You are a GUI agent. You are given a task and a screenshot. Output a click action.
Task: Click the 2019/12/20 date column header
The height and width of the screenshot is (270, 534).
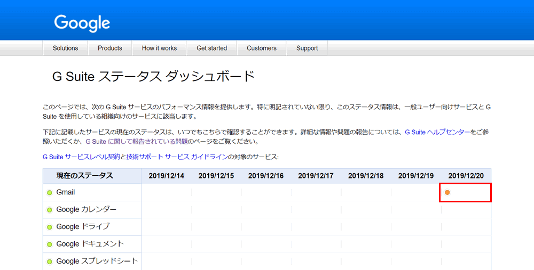(x=466, y=176)
